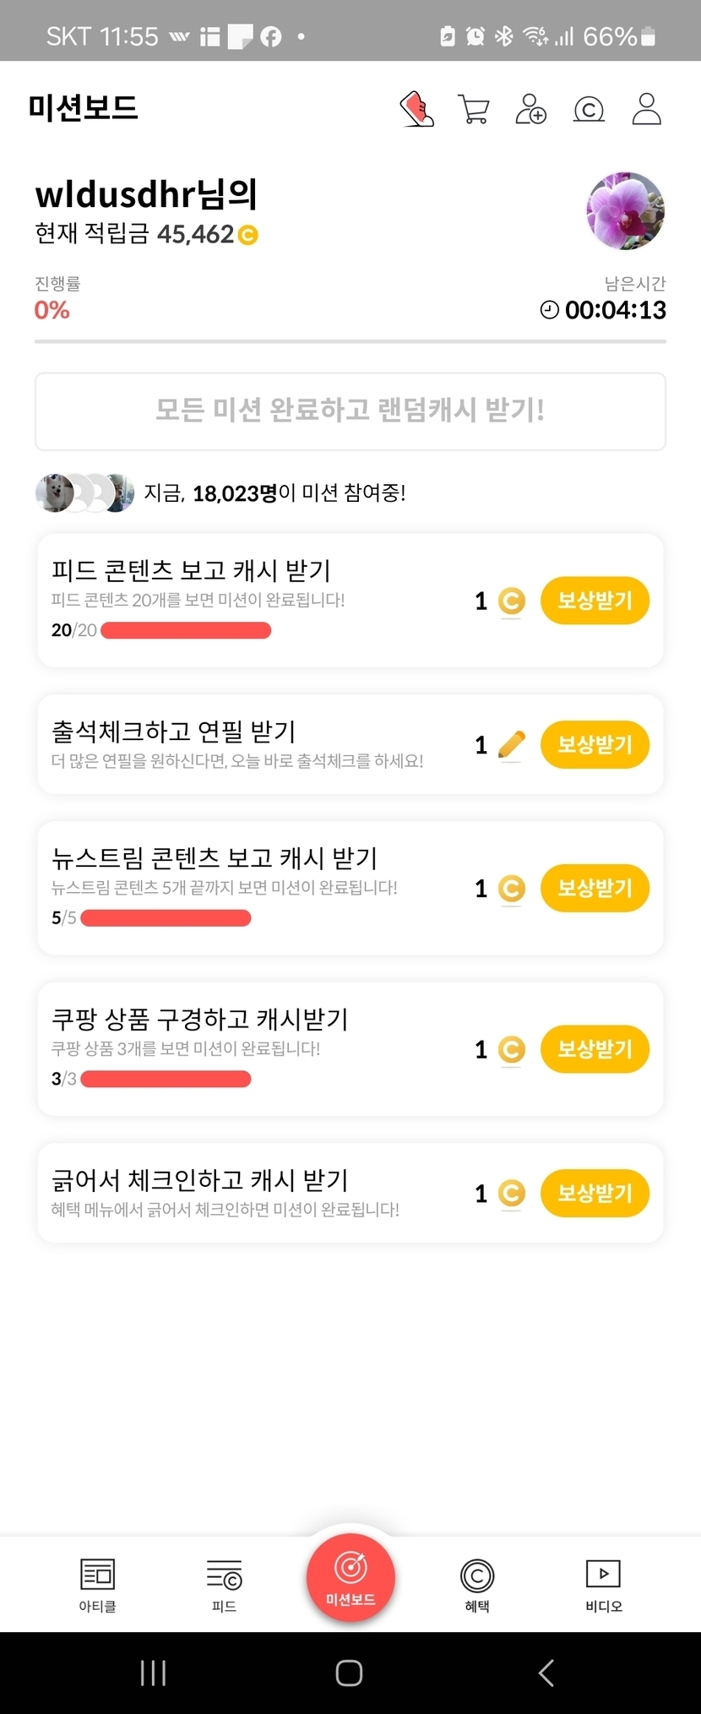Switch to the 피드 tab
This screenshot has height=1714, width=701.
[224, 1584]
